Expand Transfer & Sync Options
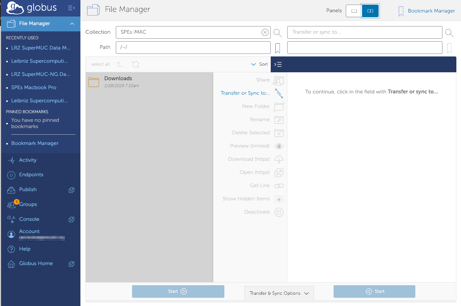Screen dimensions: 461x306 [279, 293]
